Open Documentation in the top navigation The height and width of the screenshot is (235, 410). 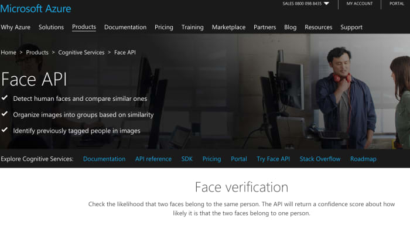(x=125, y=27)
